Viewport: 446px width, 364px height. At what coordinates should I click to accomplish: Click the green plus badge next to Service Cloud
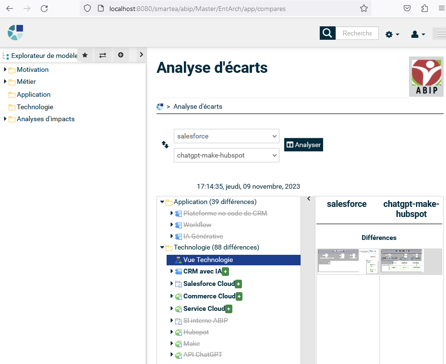229,308
